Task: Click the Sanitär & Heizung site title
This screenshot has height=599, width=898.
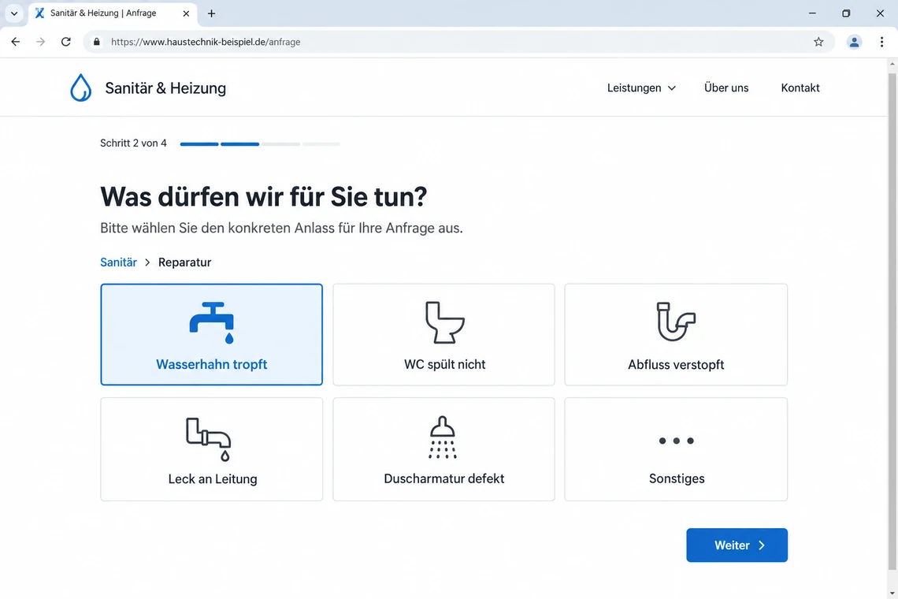Action: click(165, 87)
